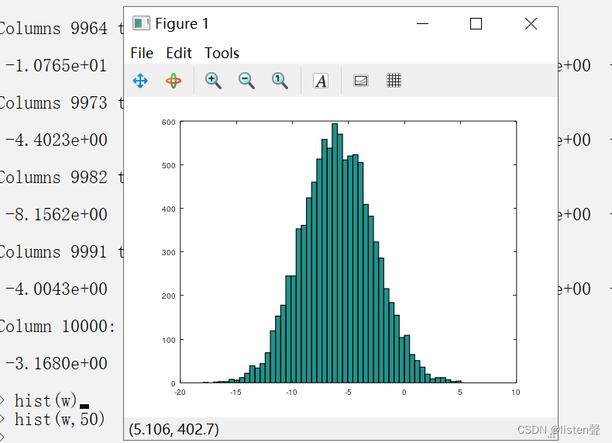This screenshot has height=443, width=612.
Task: Select the Insert Text tool icon
Action: pos(321,81)
